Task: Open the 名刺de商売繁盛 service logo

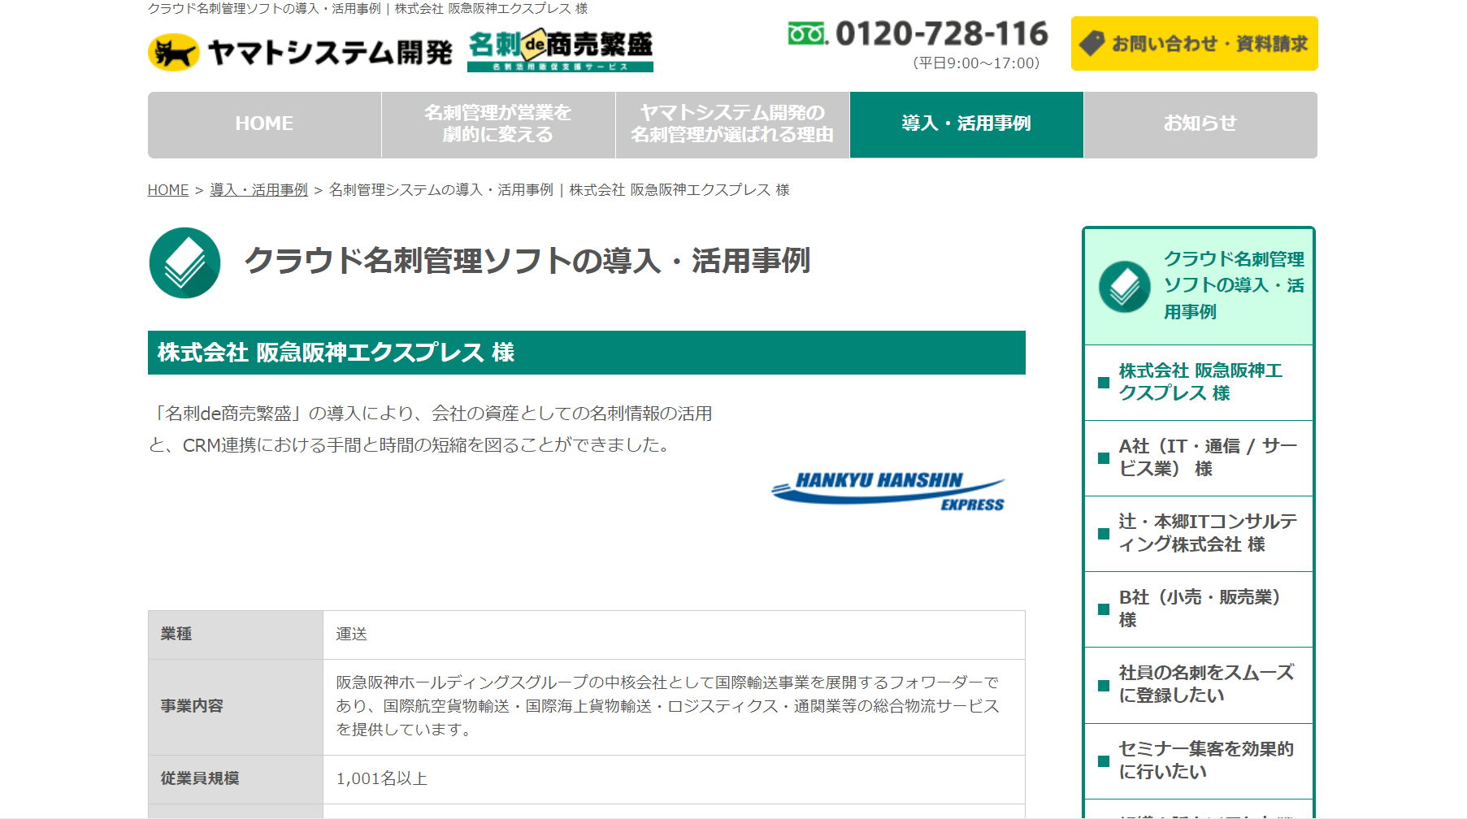Action: (560, 51)
